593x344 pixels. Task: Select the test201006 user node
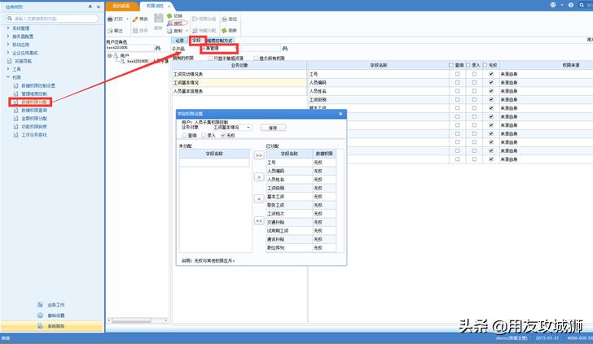coord(138,61)
